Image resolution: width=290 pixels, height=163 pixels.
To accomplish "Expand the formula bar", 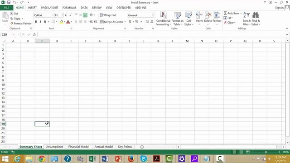I will [x=287, y=34].
